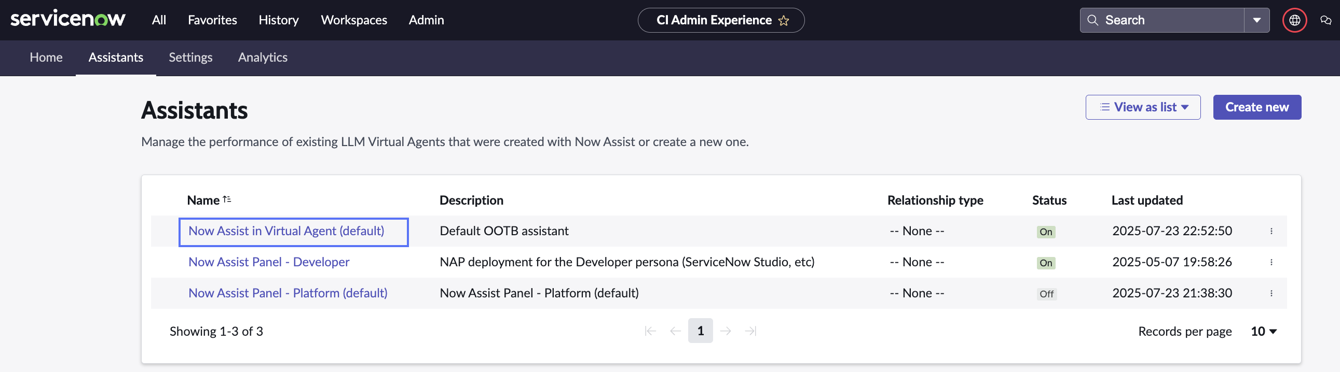Go to first page arrow
The width and height of the screenshot is (1340, 372).
[650, 331]
